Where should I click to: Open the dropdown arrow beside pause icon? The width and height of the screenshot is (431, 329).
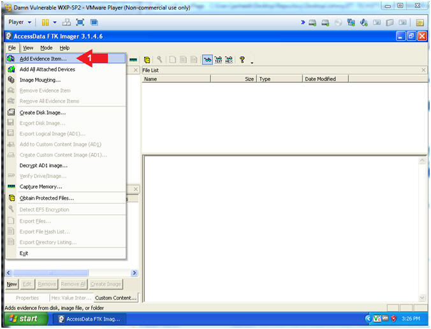click(55, 22)
